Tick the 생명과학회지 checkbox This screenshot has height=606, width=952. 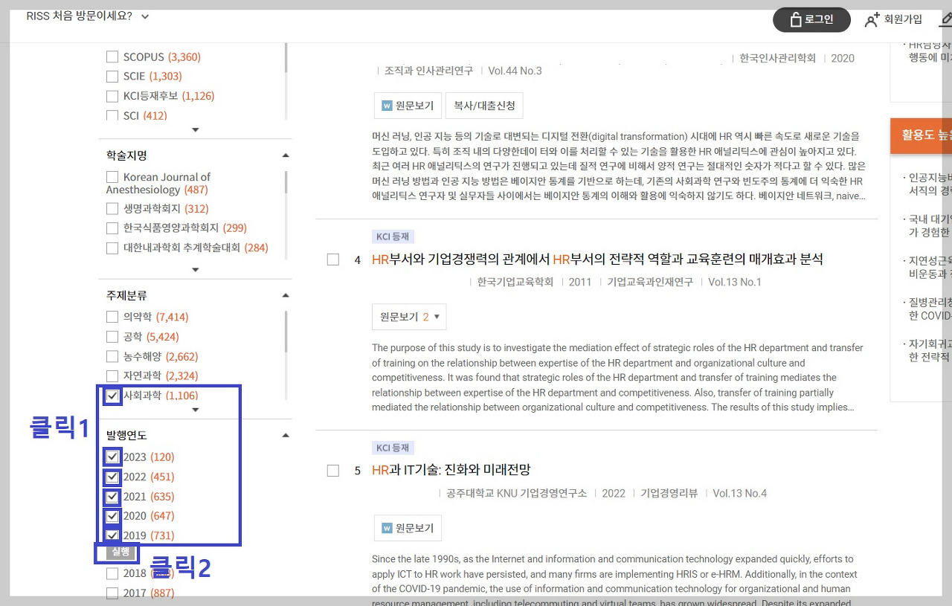pos(112,208)
